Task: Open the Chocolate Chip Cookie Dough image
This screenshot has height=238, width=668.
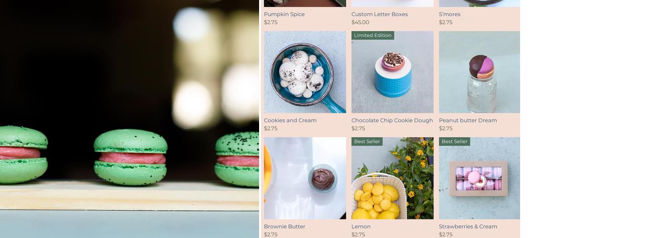Action: [393, 72]
